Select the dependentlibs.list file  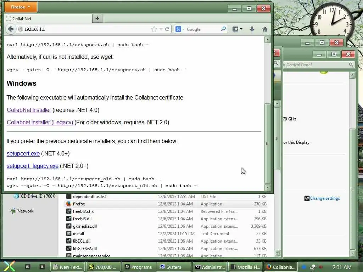(x=166, y=196)
